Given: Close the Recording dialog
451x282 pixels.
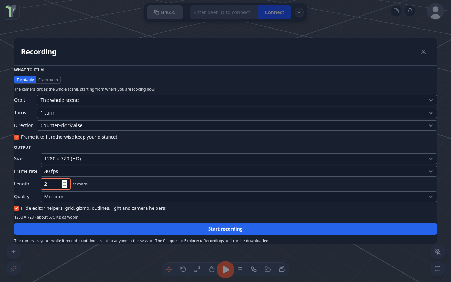Looking at the screenshot, I should click(x=424, y=52).
